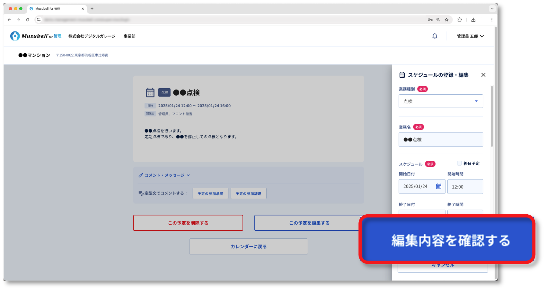Viewport: 546px width, 291px height.
Task: Open the 管理員 五郎 user menu
Action: click(x=470, y=36)
